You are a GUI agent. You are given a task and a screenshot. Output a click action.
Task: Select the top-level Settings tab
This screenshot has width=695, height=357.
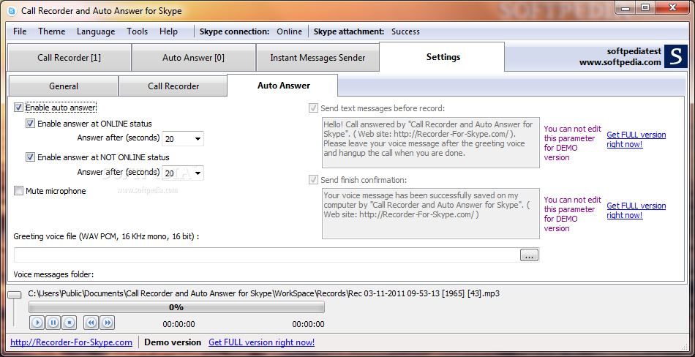(443, 57)
